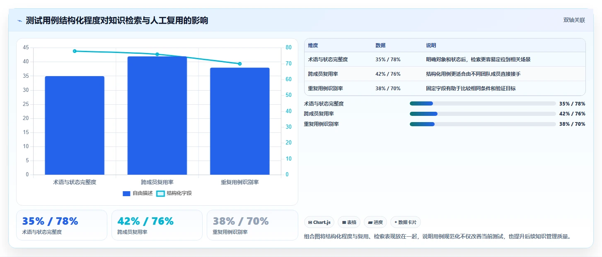Click the 数据 column header
The image size is (602, 257).
point(380,46)
